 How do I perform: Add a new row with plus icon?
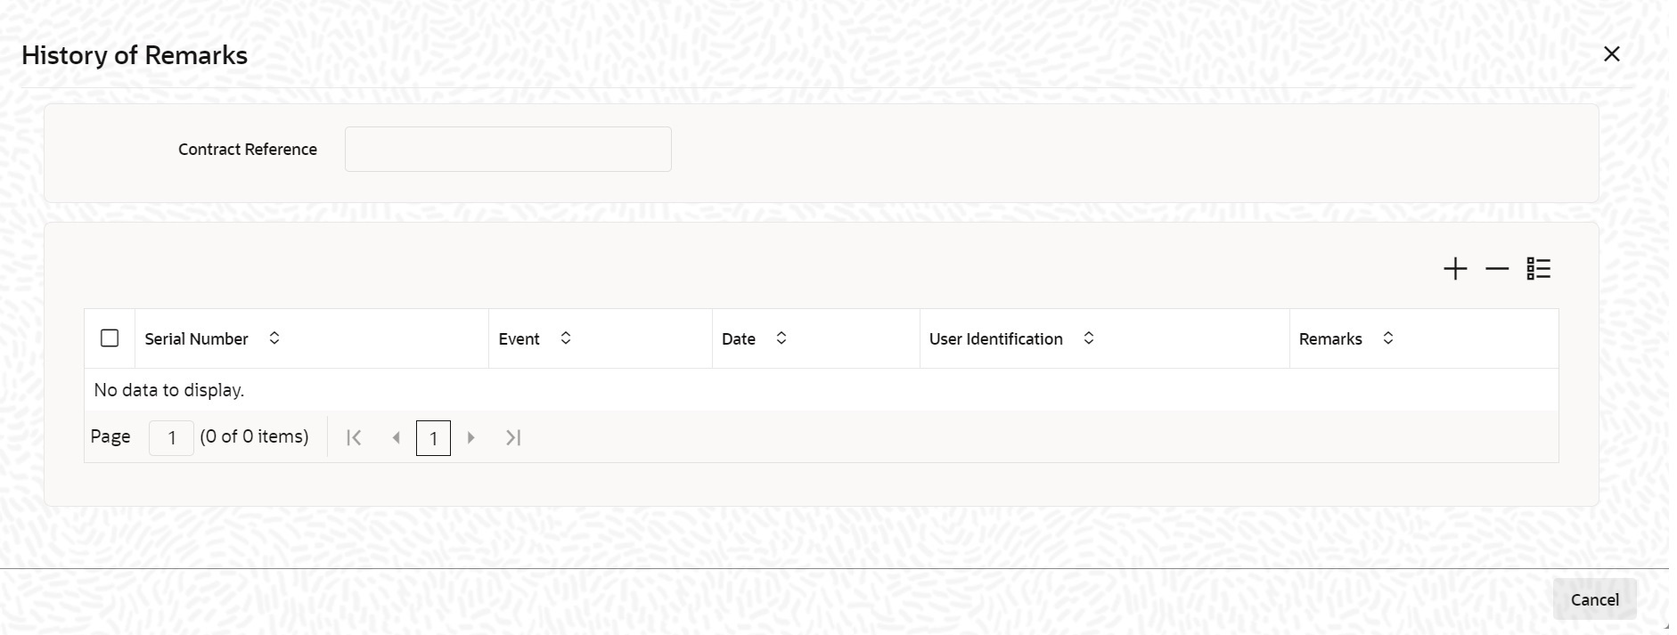(x=1455, y=269)
